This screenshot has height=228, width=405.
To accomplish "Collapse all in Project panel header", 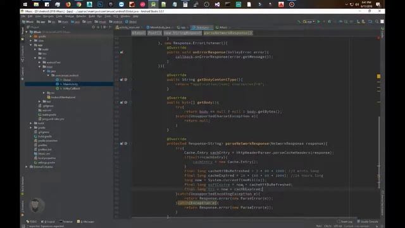I will tap(98, 27).
